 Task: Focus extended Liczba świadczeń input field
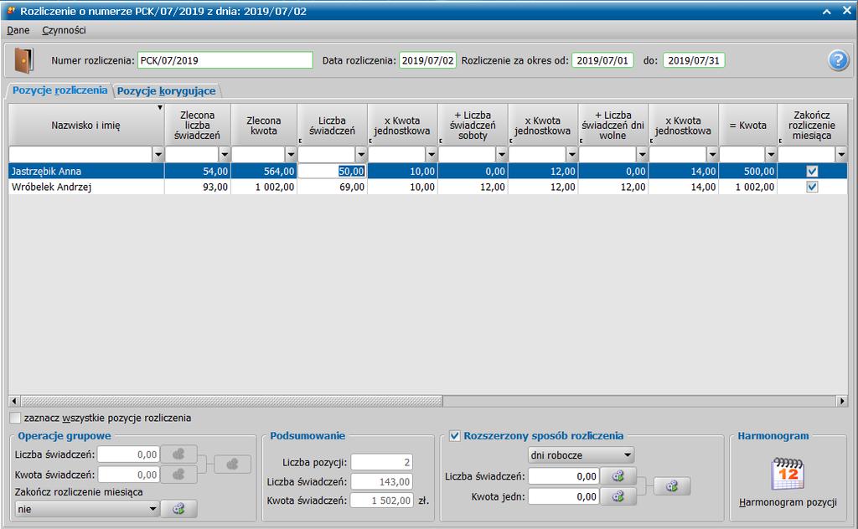pos(564,476)
